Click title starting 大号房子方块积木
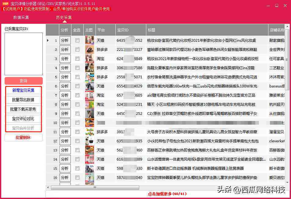This screenshot has width=291, height=199. coord(202,132)
